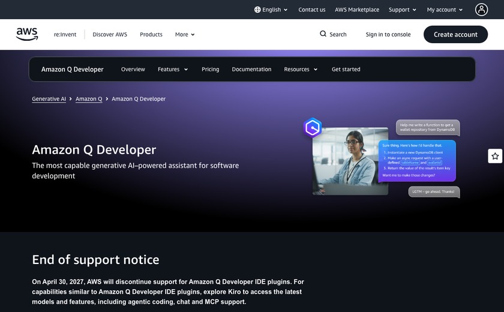Expand the Resources submenu
The width and height of the screenshot is (504, 312).
pyautogui.click(x=301, y=69)
